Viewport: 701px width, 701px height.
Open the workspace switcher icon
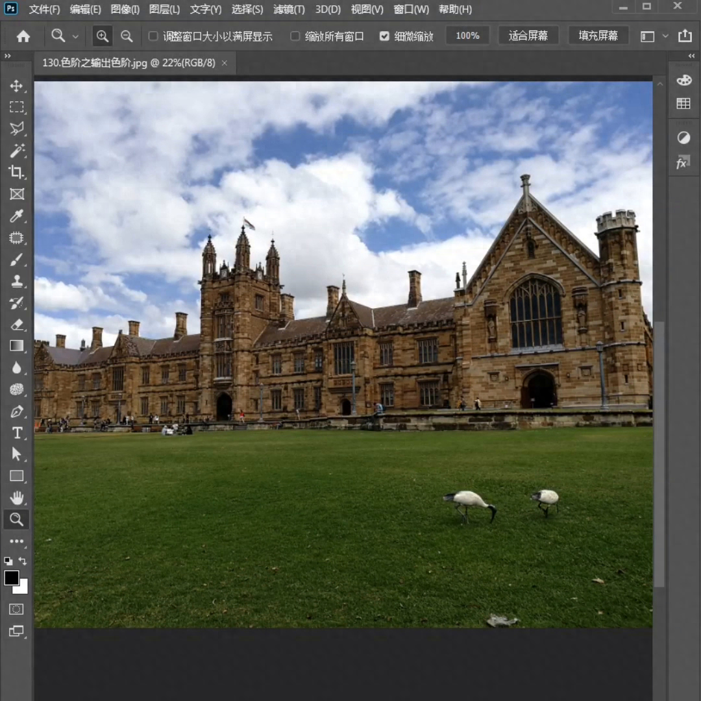[x=647, y=36]
